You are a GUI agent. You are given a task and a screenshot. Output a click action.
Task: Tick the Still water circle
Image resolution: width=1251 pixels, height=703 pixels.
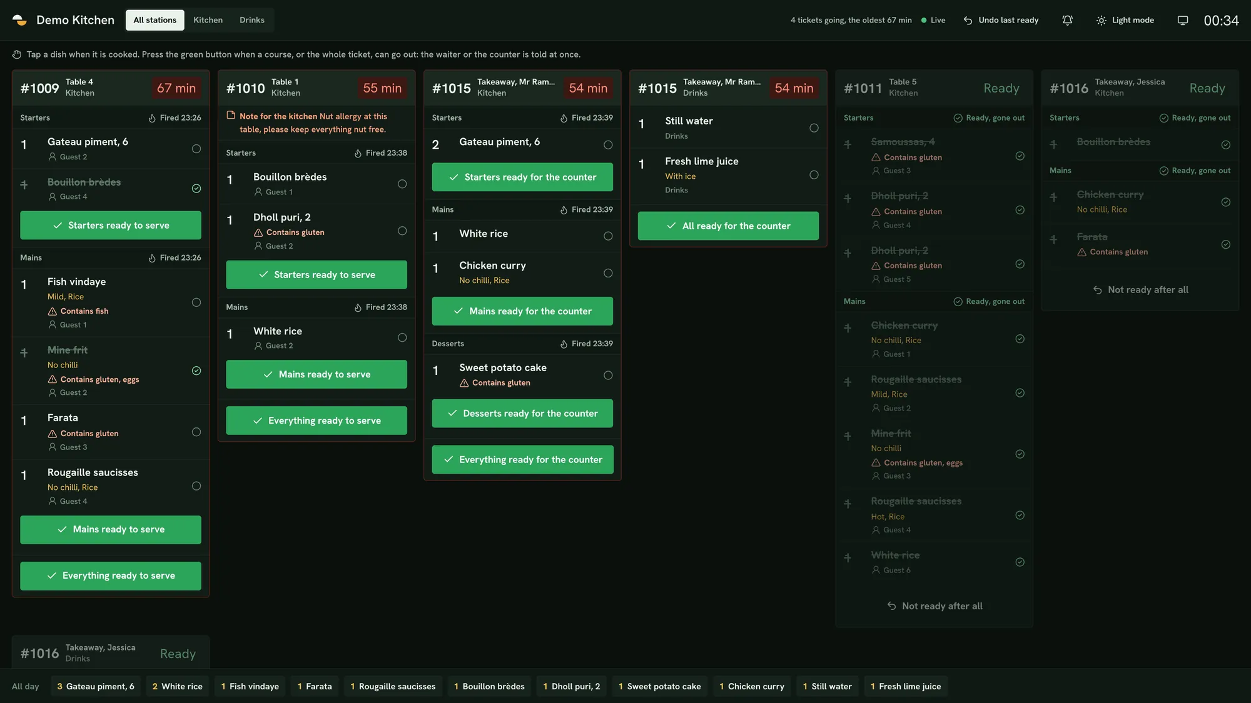(814, 128)
